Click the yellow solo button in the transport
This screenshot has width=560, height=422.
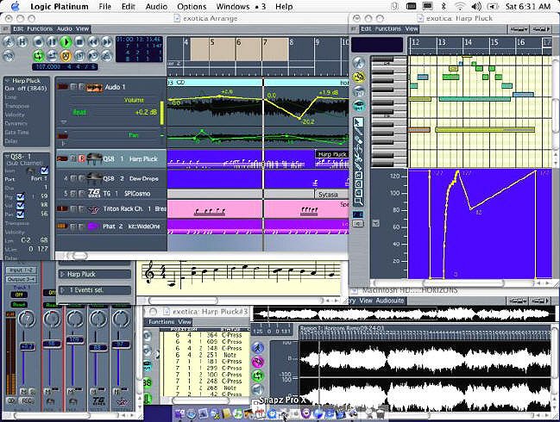tap(66, 56)
